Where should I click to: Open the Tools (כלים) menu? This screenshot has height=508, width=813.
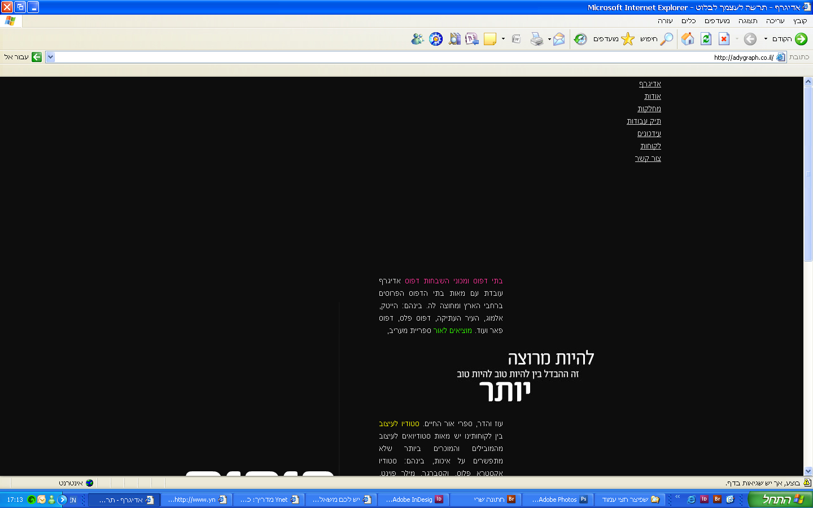click(689, 21)
